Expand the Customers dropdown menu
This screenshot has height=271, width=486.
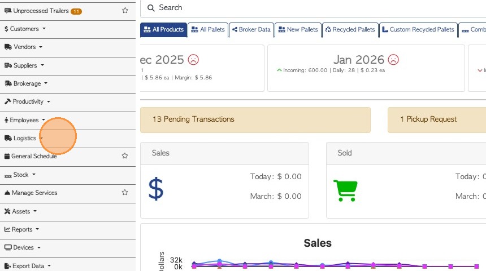[25, 29]
